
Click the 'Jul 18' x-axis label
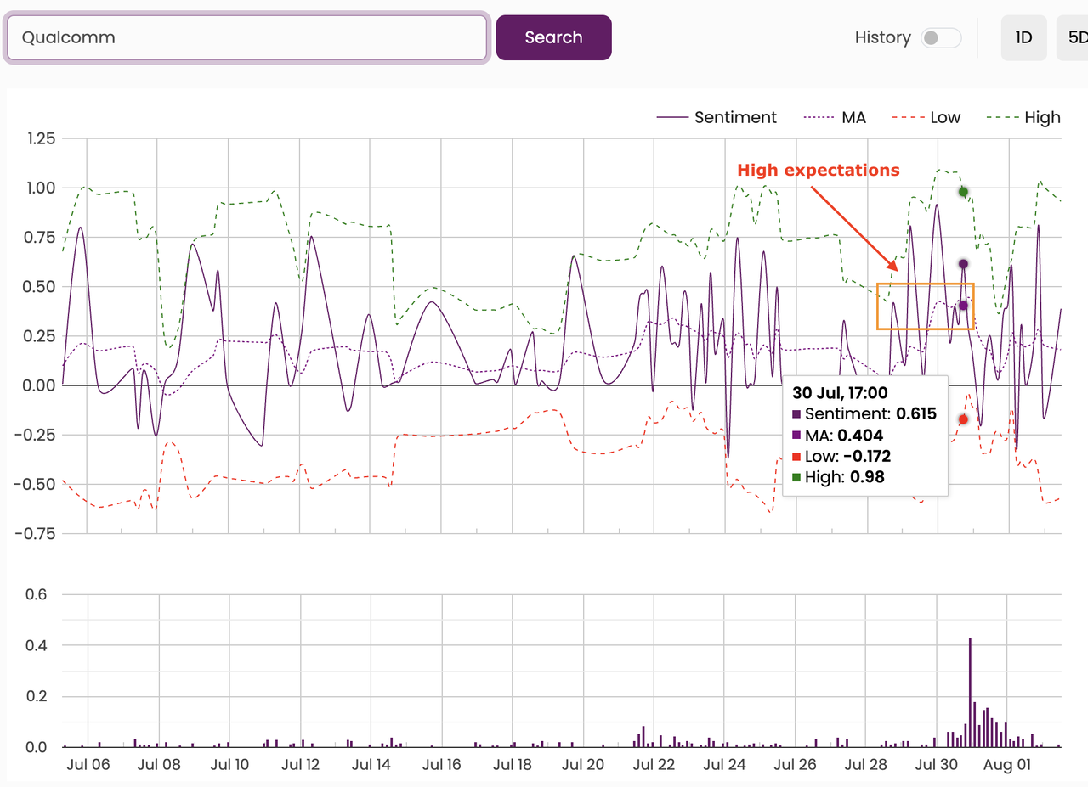[513, 764]
